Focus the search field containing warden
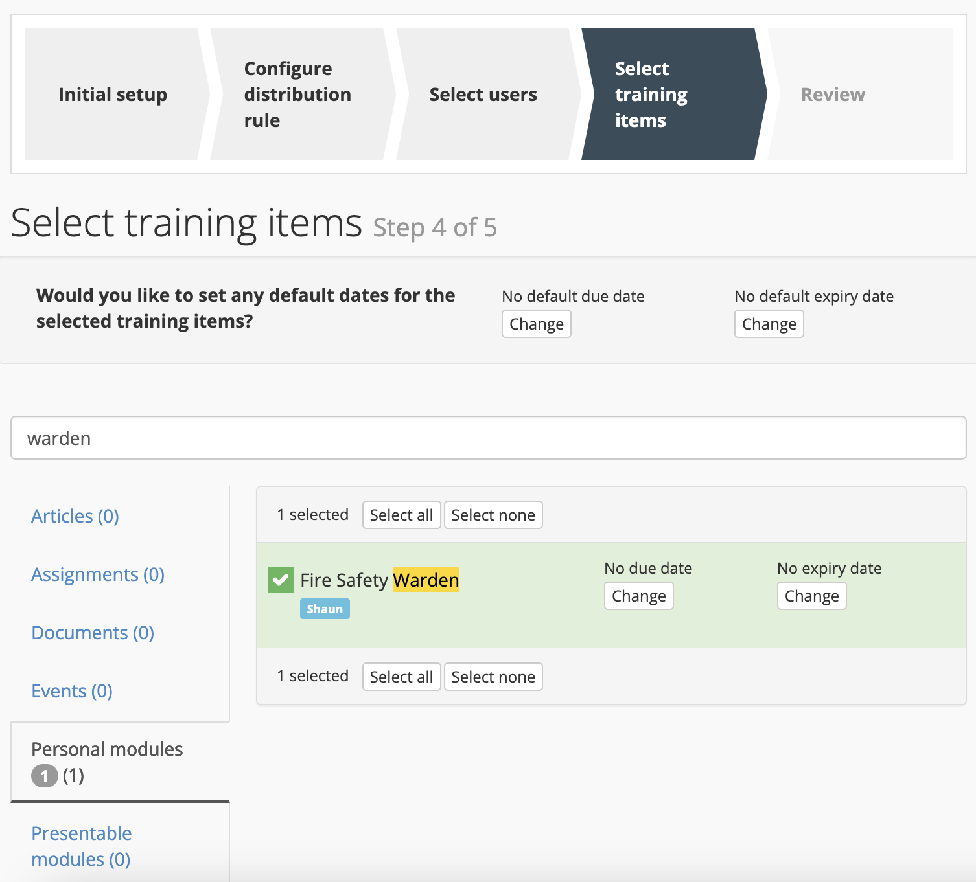This screenshot has width=976, height=882. [488, 438]
